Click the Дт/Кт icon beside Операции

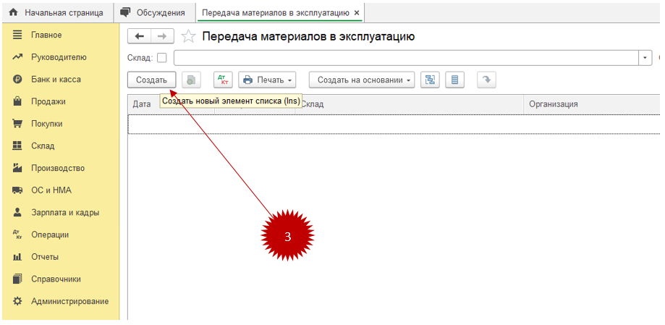[17, 235]
